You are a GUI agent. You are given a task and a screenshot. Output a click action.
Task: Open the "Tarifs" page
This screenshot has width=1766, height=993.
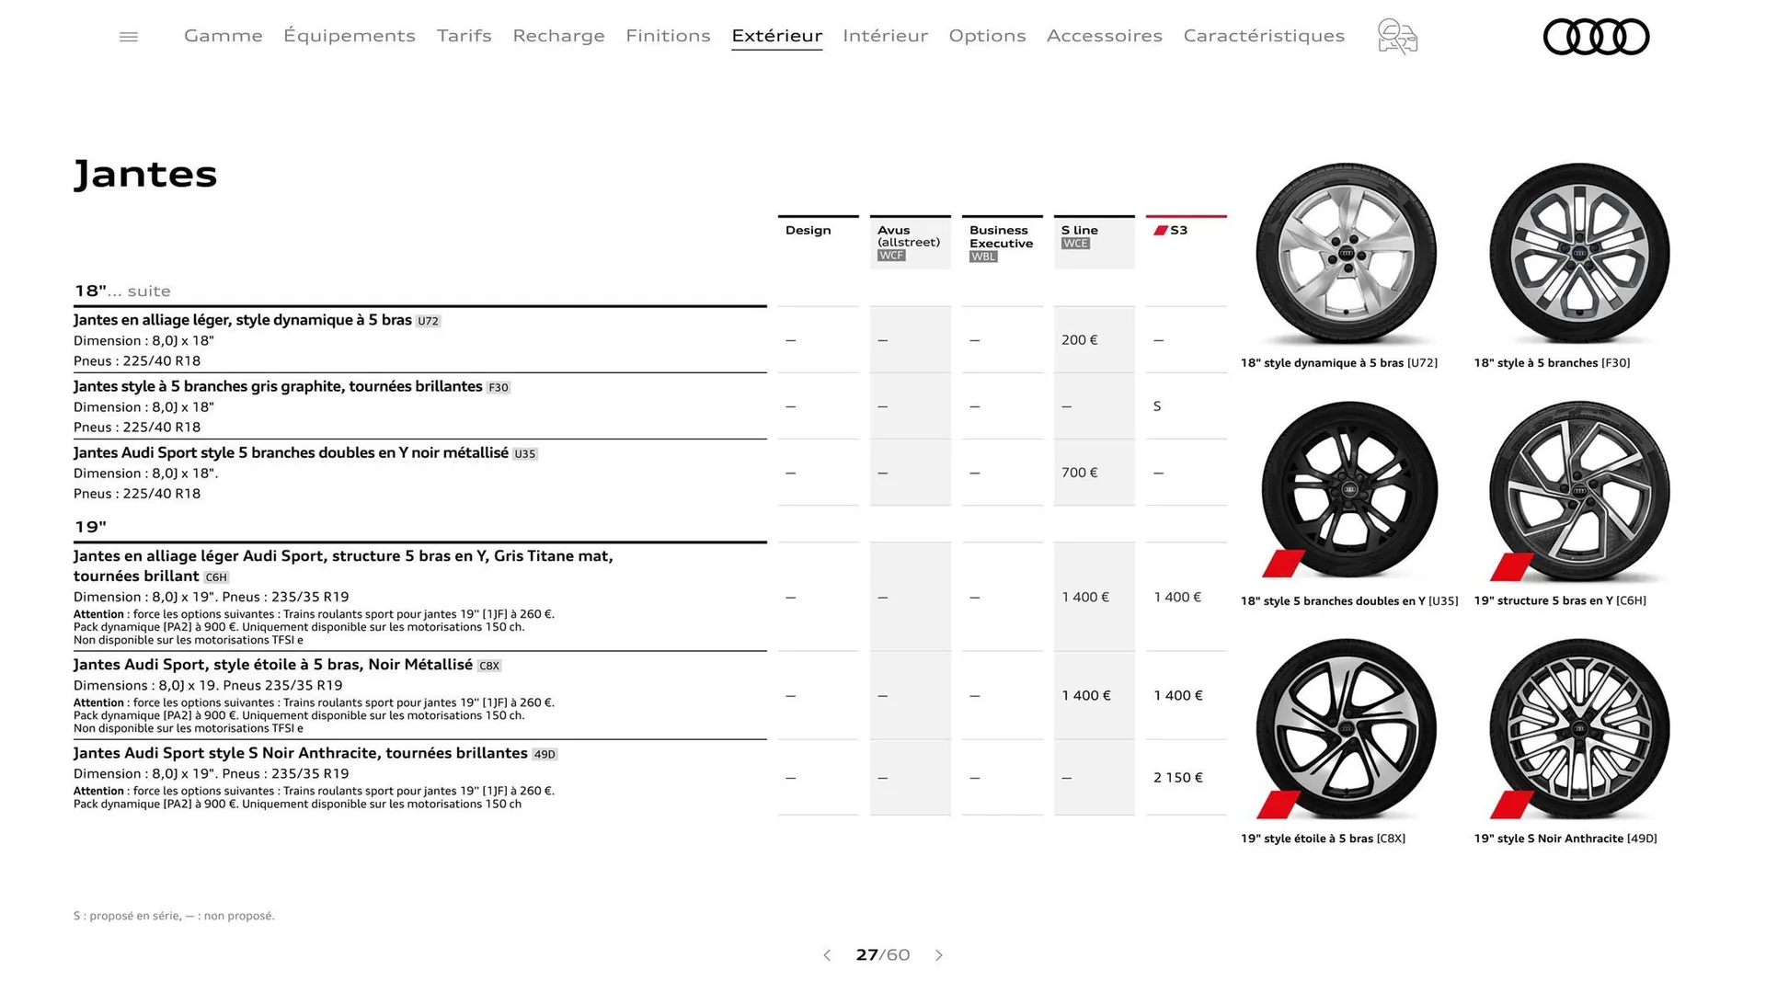coord(464,36)
